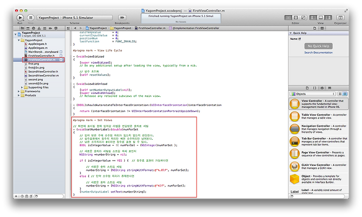
Task: Switch library to list view
Action: (x=345, y=94)
